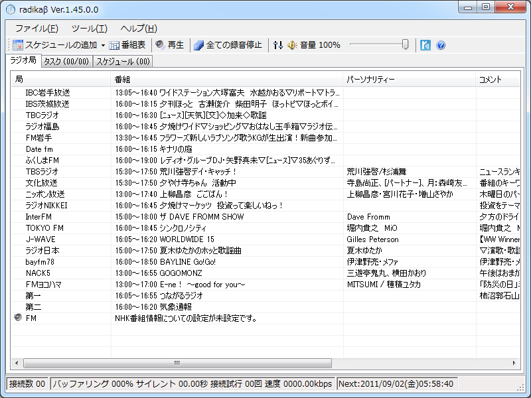The image size is (531, 398).
Task: Click the 全ての録音停止 stop-recording icon
Action: pos(198,45)
